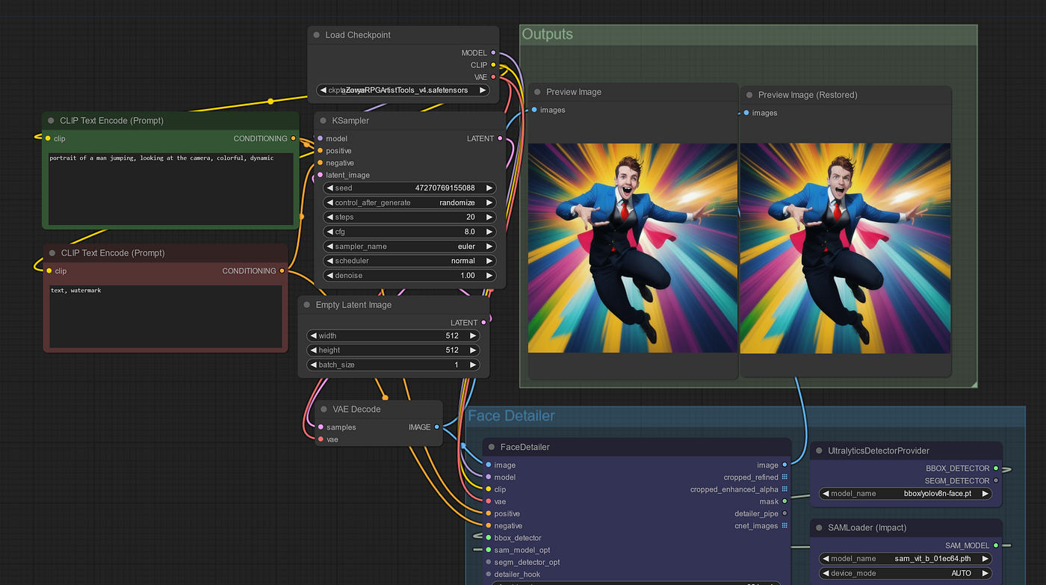
Task: Click the KSampler latent_image input socket
Action: click(320, 175)
